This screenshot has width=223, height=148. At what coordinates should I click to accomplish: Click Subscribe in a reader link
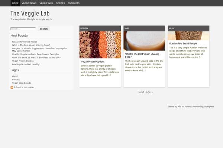point(24,87)
